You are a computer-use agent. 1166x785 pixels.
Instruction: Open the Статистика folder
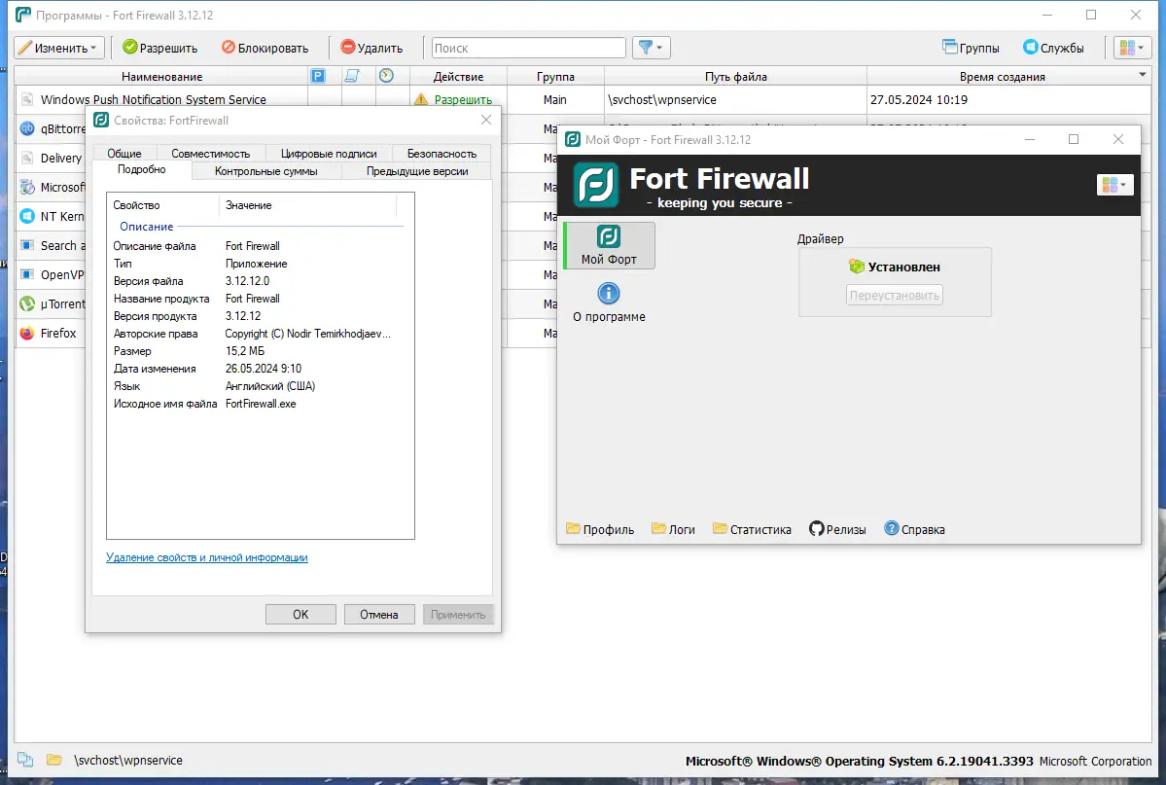[x=755, y=529]
